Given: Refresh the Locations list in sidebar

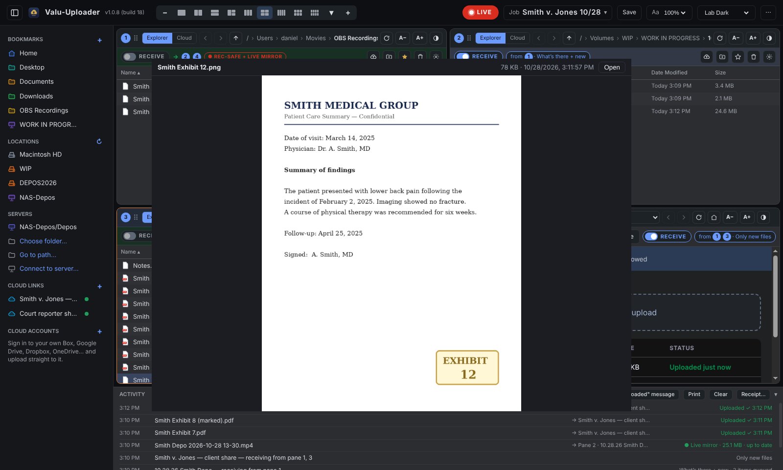Looking at the screenshot, I should tap(99, 141).
